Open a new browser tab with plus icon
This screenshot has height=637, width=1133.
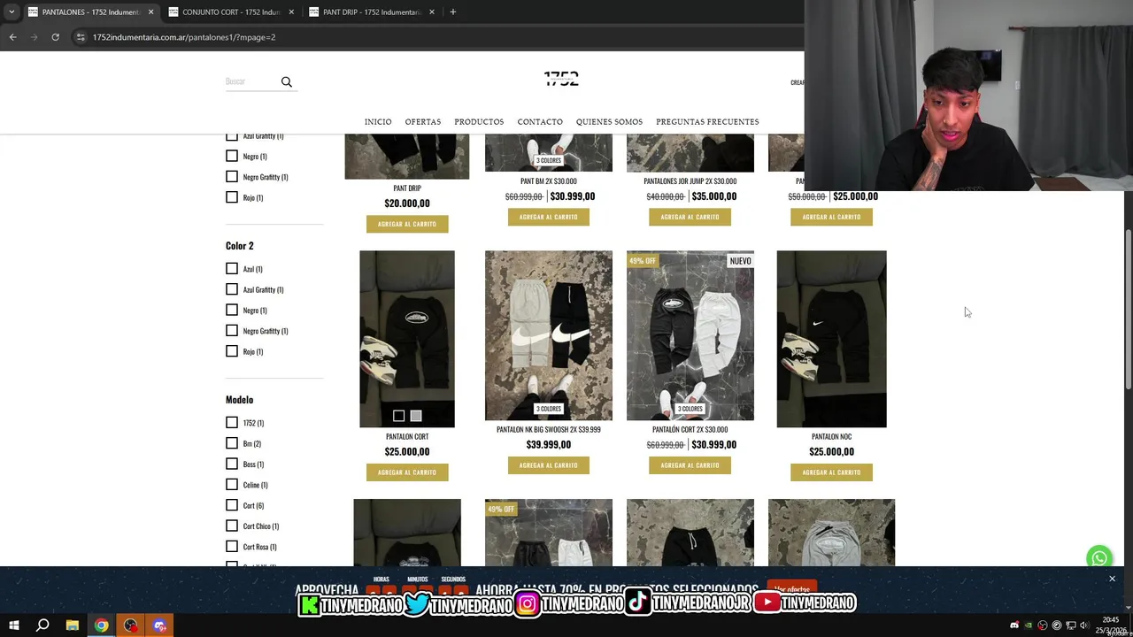(452, 12)
